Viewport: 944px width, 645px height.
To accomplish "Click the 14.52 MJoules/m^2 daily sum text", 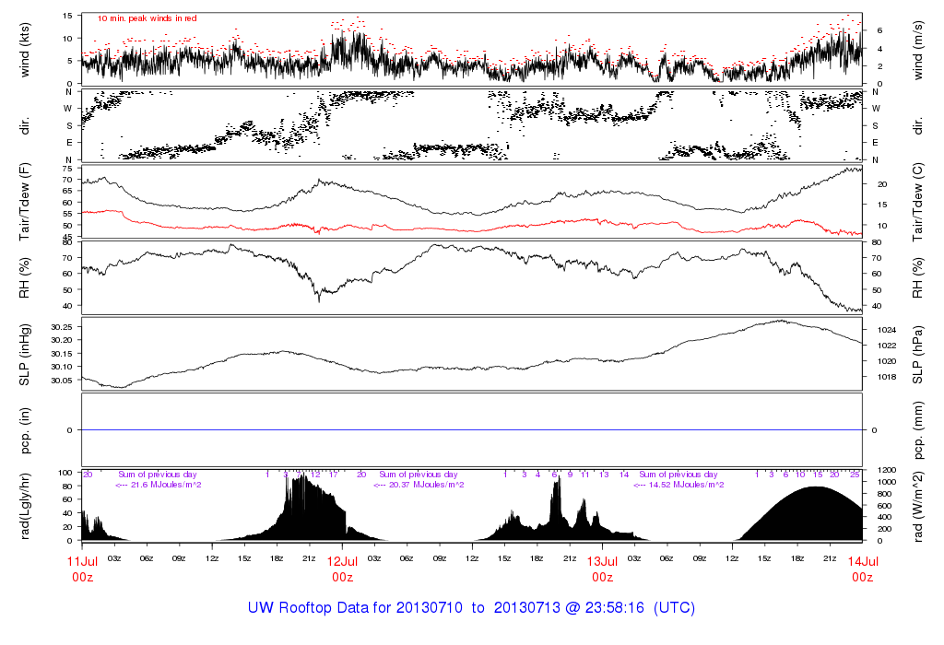I will 678,485.
